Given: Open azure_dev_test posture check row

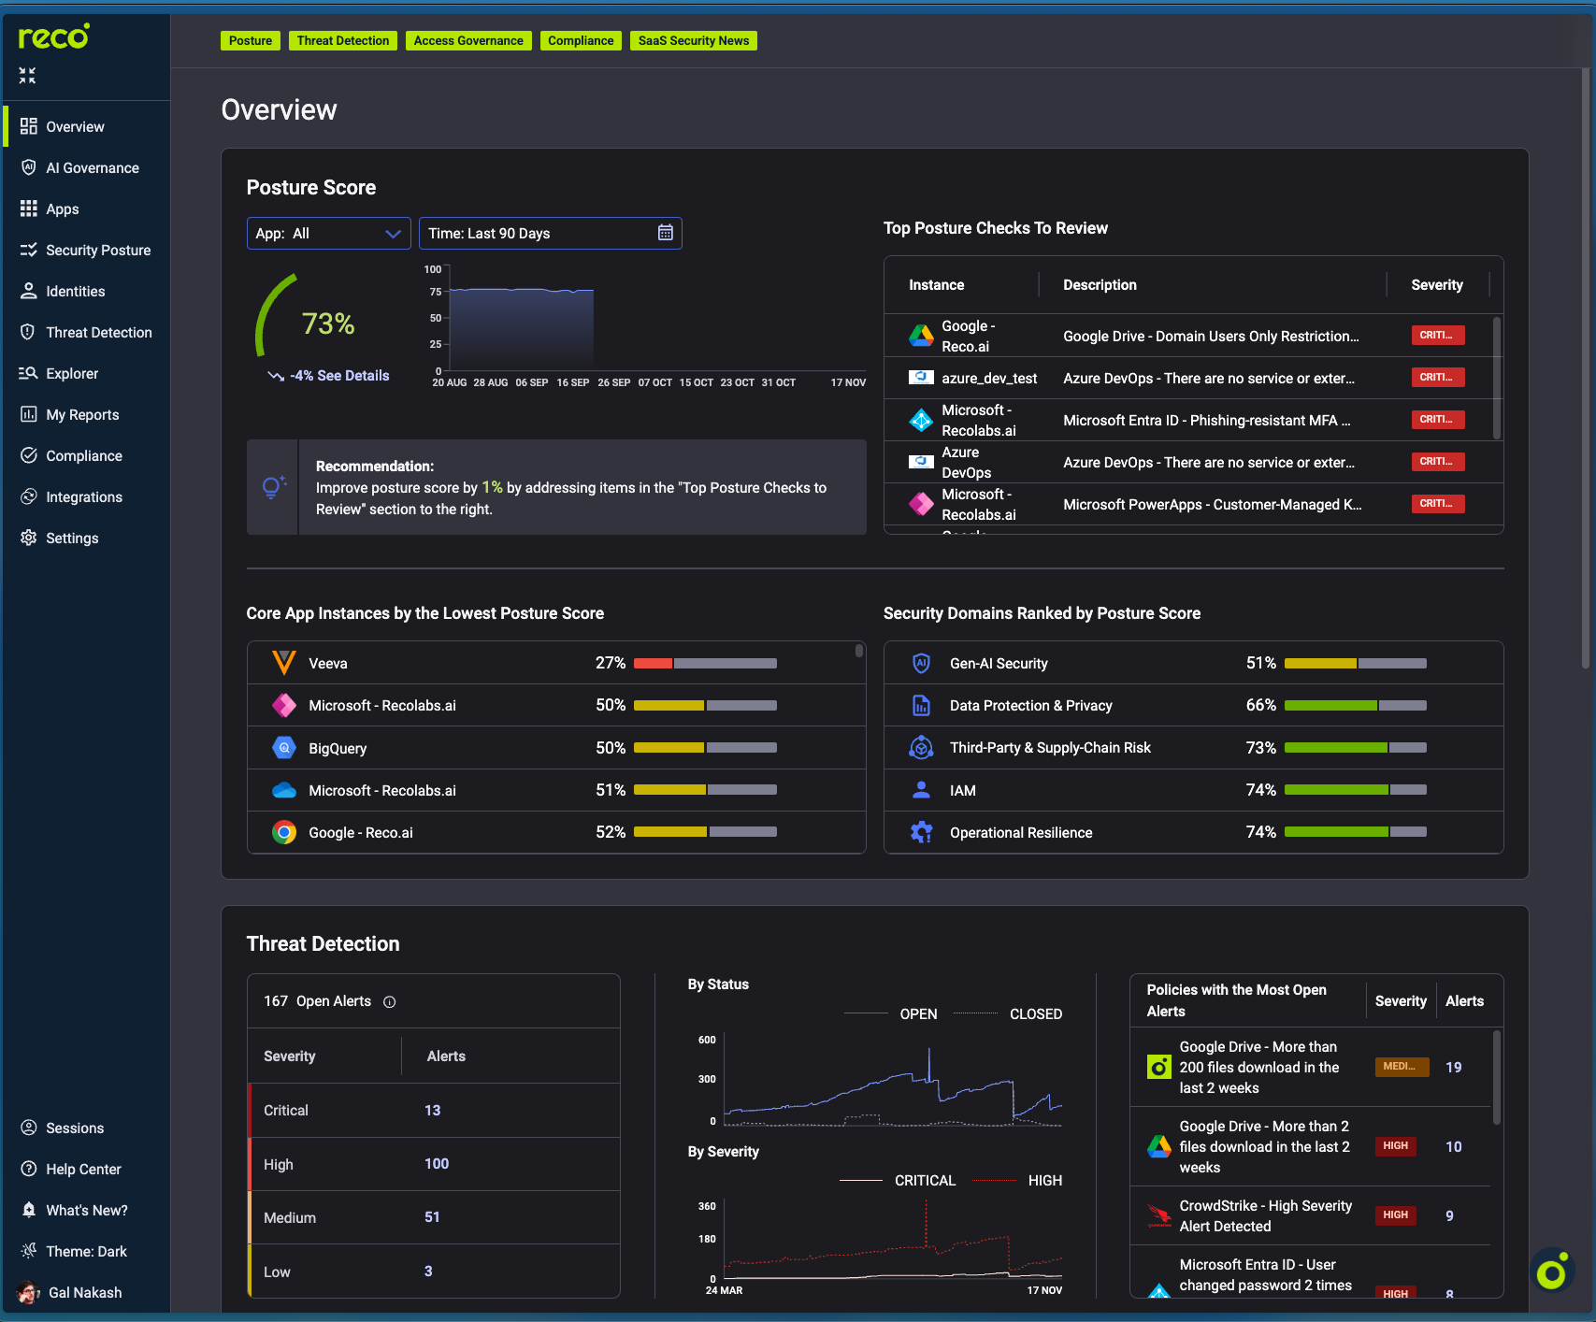Looking at the screenshot, I should pos(1187,378).
